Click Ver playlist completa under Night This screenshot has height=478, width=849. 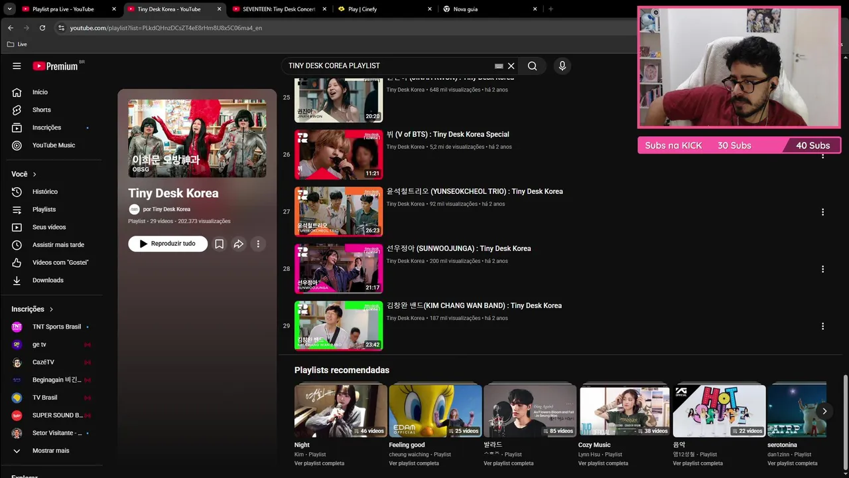319,463
